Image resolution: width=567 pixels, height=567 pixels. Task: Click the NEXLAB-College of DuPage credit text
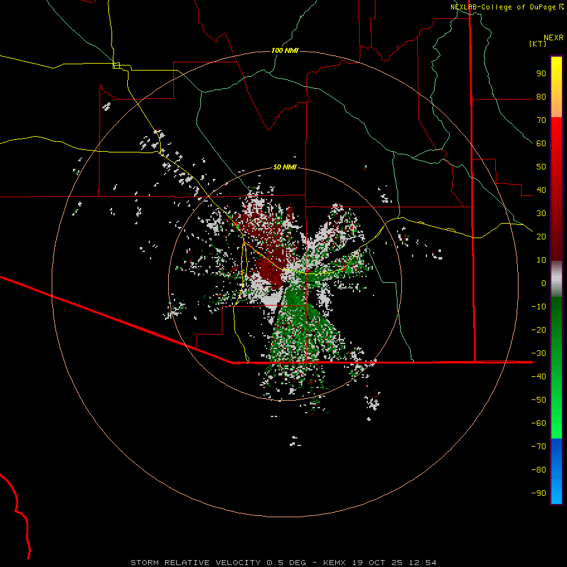(503, 7)
